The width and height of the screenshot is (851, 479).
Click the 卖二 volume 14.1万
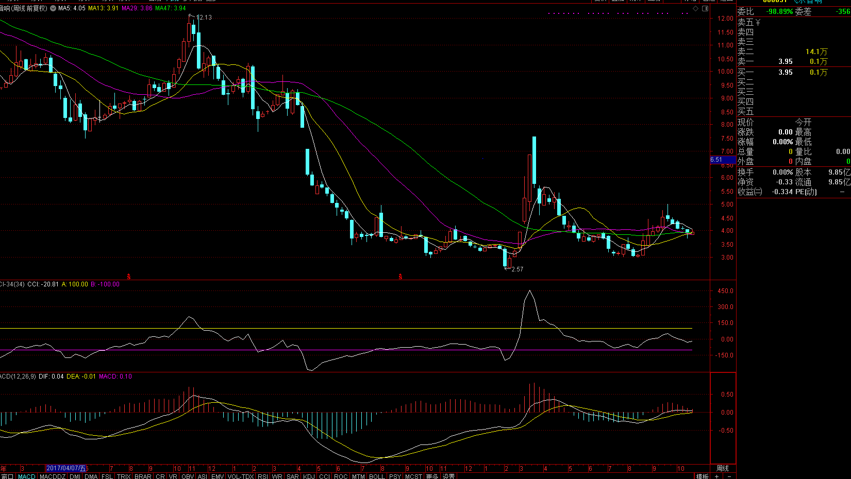(x=816, y=52)
